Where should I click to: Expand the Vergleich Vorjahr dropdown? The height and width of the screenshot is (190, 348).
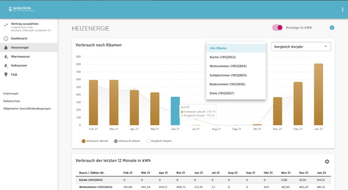tap(301, 46)
